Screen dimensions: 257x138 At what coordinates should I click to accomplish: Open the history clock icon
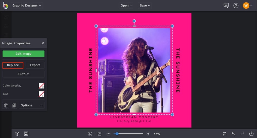251,134
